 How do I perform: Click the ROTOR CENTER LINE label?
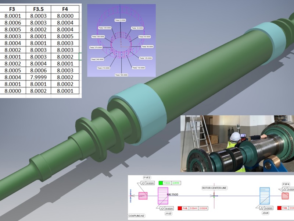(x=215, y=188)
